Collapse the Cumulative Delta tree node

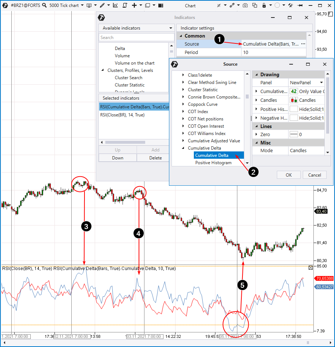click(183, 148)
